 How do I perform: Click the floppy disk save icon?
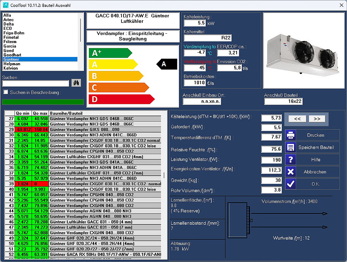pos(290,147)
